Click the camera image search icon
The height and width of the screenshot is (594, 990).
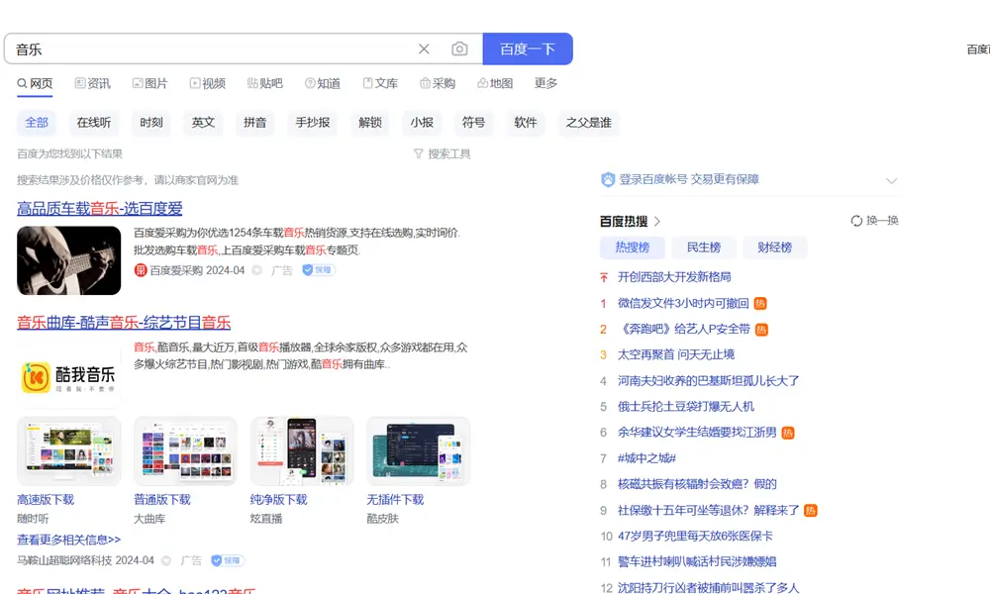pyautogui.click(x=459, y=49)
